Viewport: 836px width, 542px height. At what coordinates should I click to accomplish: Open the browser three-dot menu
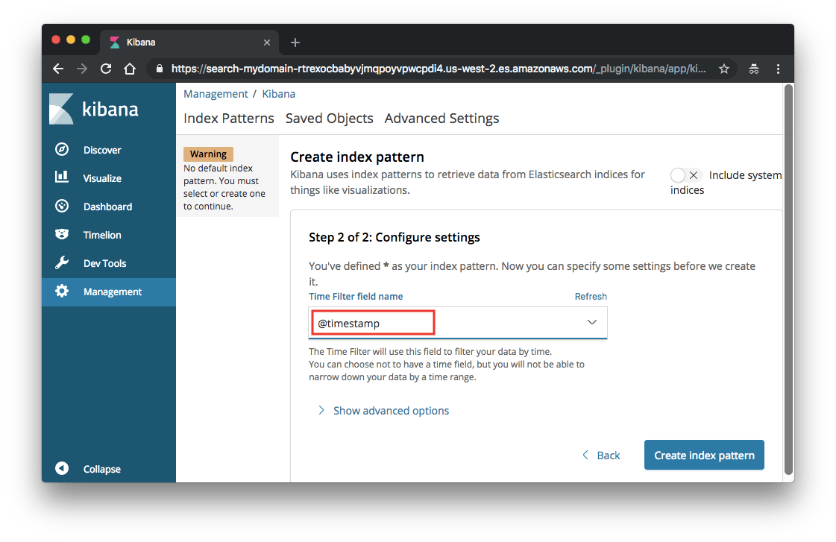778,69
